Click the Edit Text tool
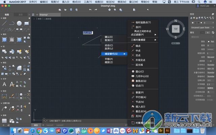Image resolution: width=216 pixels, height=135 pixels. point(12,84)
